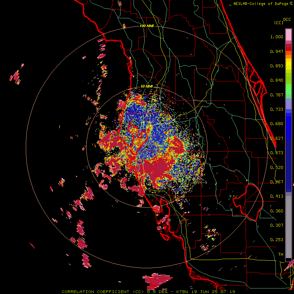This screenshot has width=294, height=294.
Task: Click the DCC legend title
Action: (x=287, y=20)
